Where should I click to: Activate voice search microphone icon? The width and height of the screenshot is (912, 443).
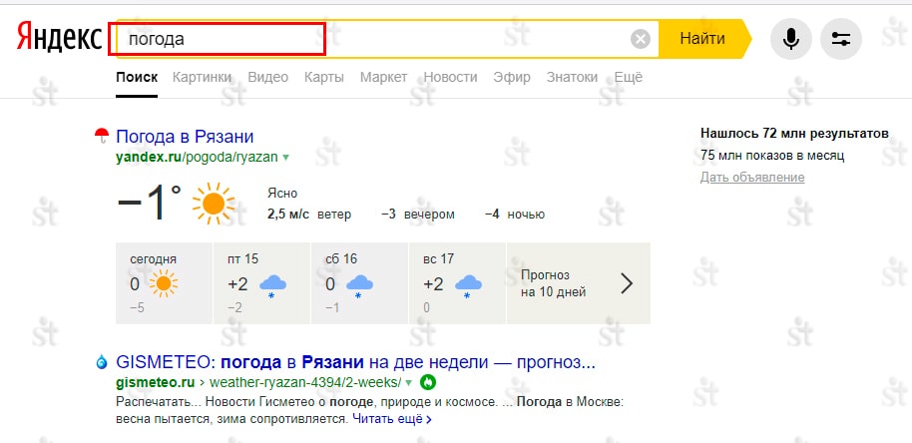[x=790, y=39]
